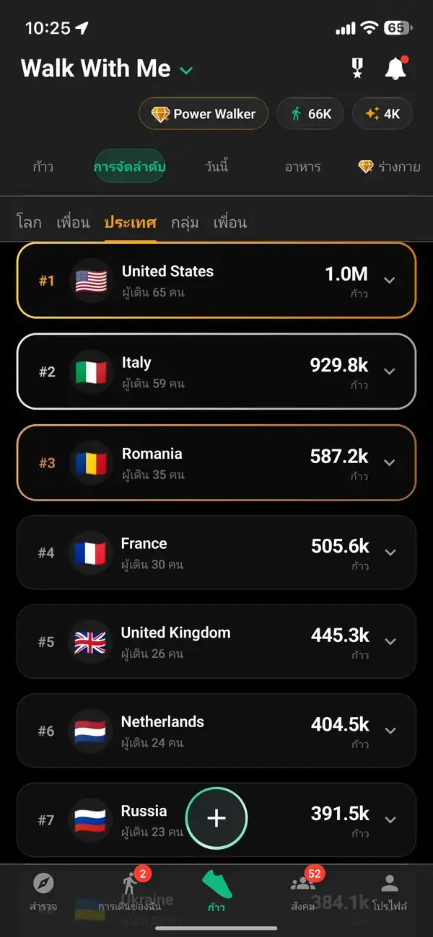Viewport: 433px width, 937px height.
Task: Open the compass explore tab icon
Action: coord(43,883)
